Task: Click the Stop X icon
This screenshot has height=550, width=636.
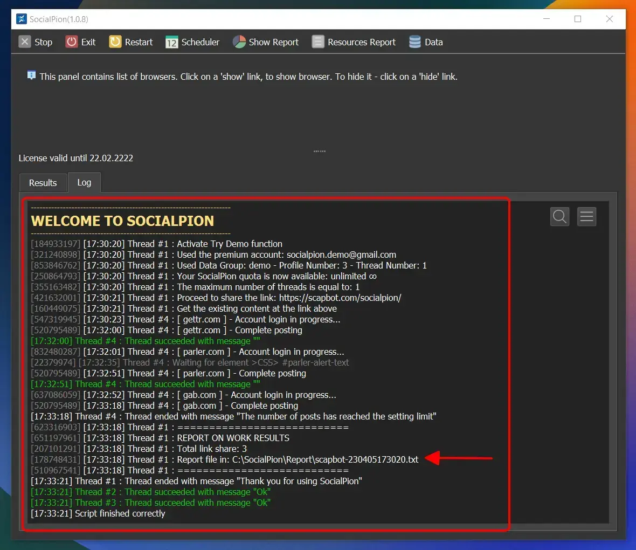Action: click(x=25, y=42)
